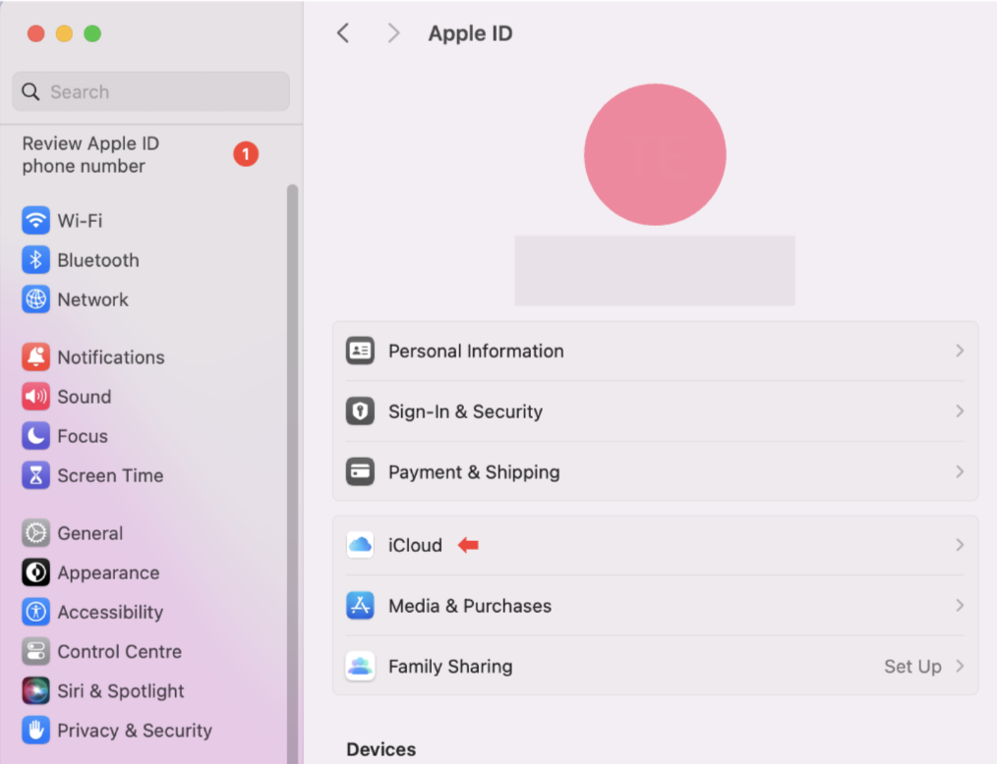
Task: Click the Control Centre icon
Action: pos(35,651)
